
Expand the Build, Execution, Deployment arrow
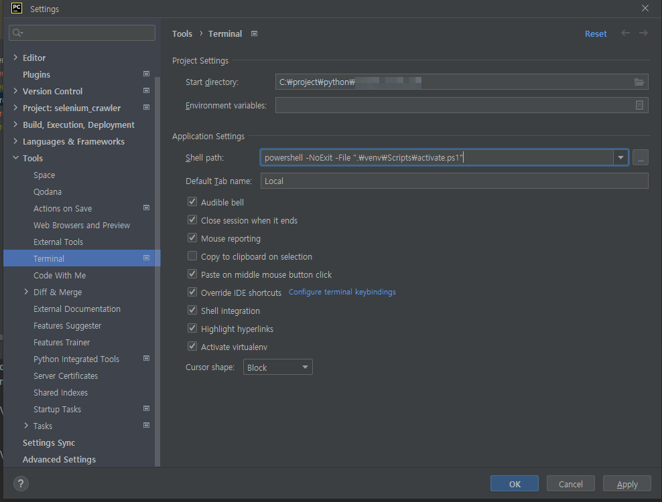15,124
